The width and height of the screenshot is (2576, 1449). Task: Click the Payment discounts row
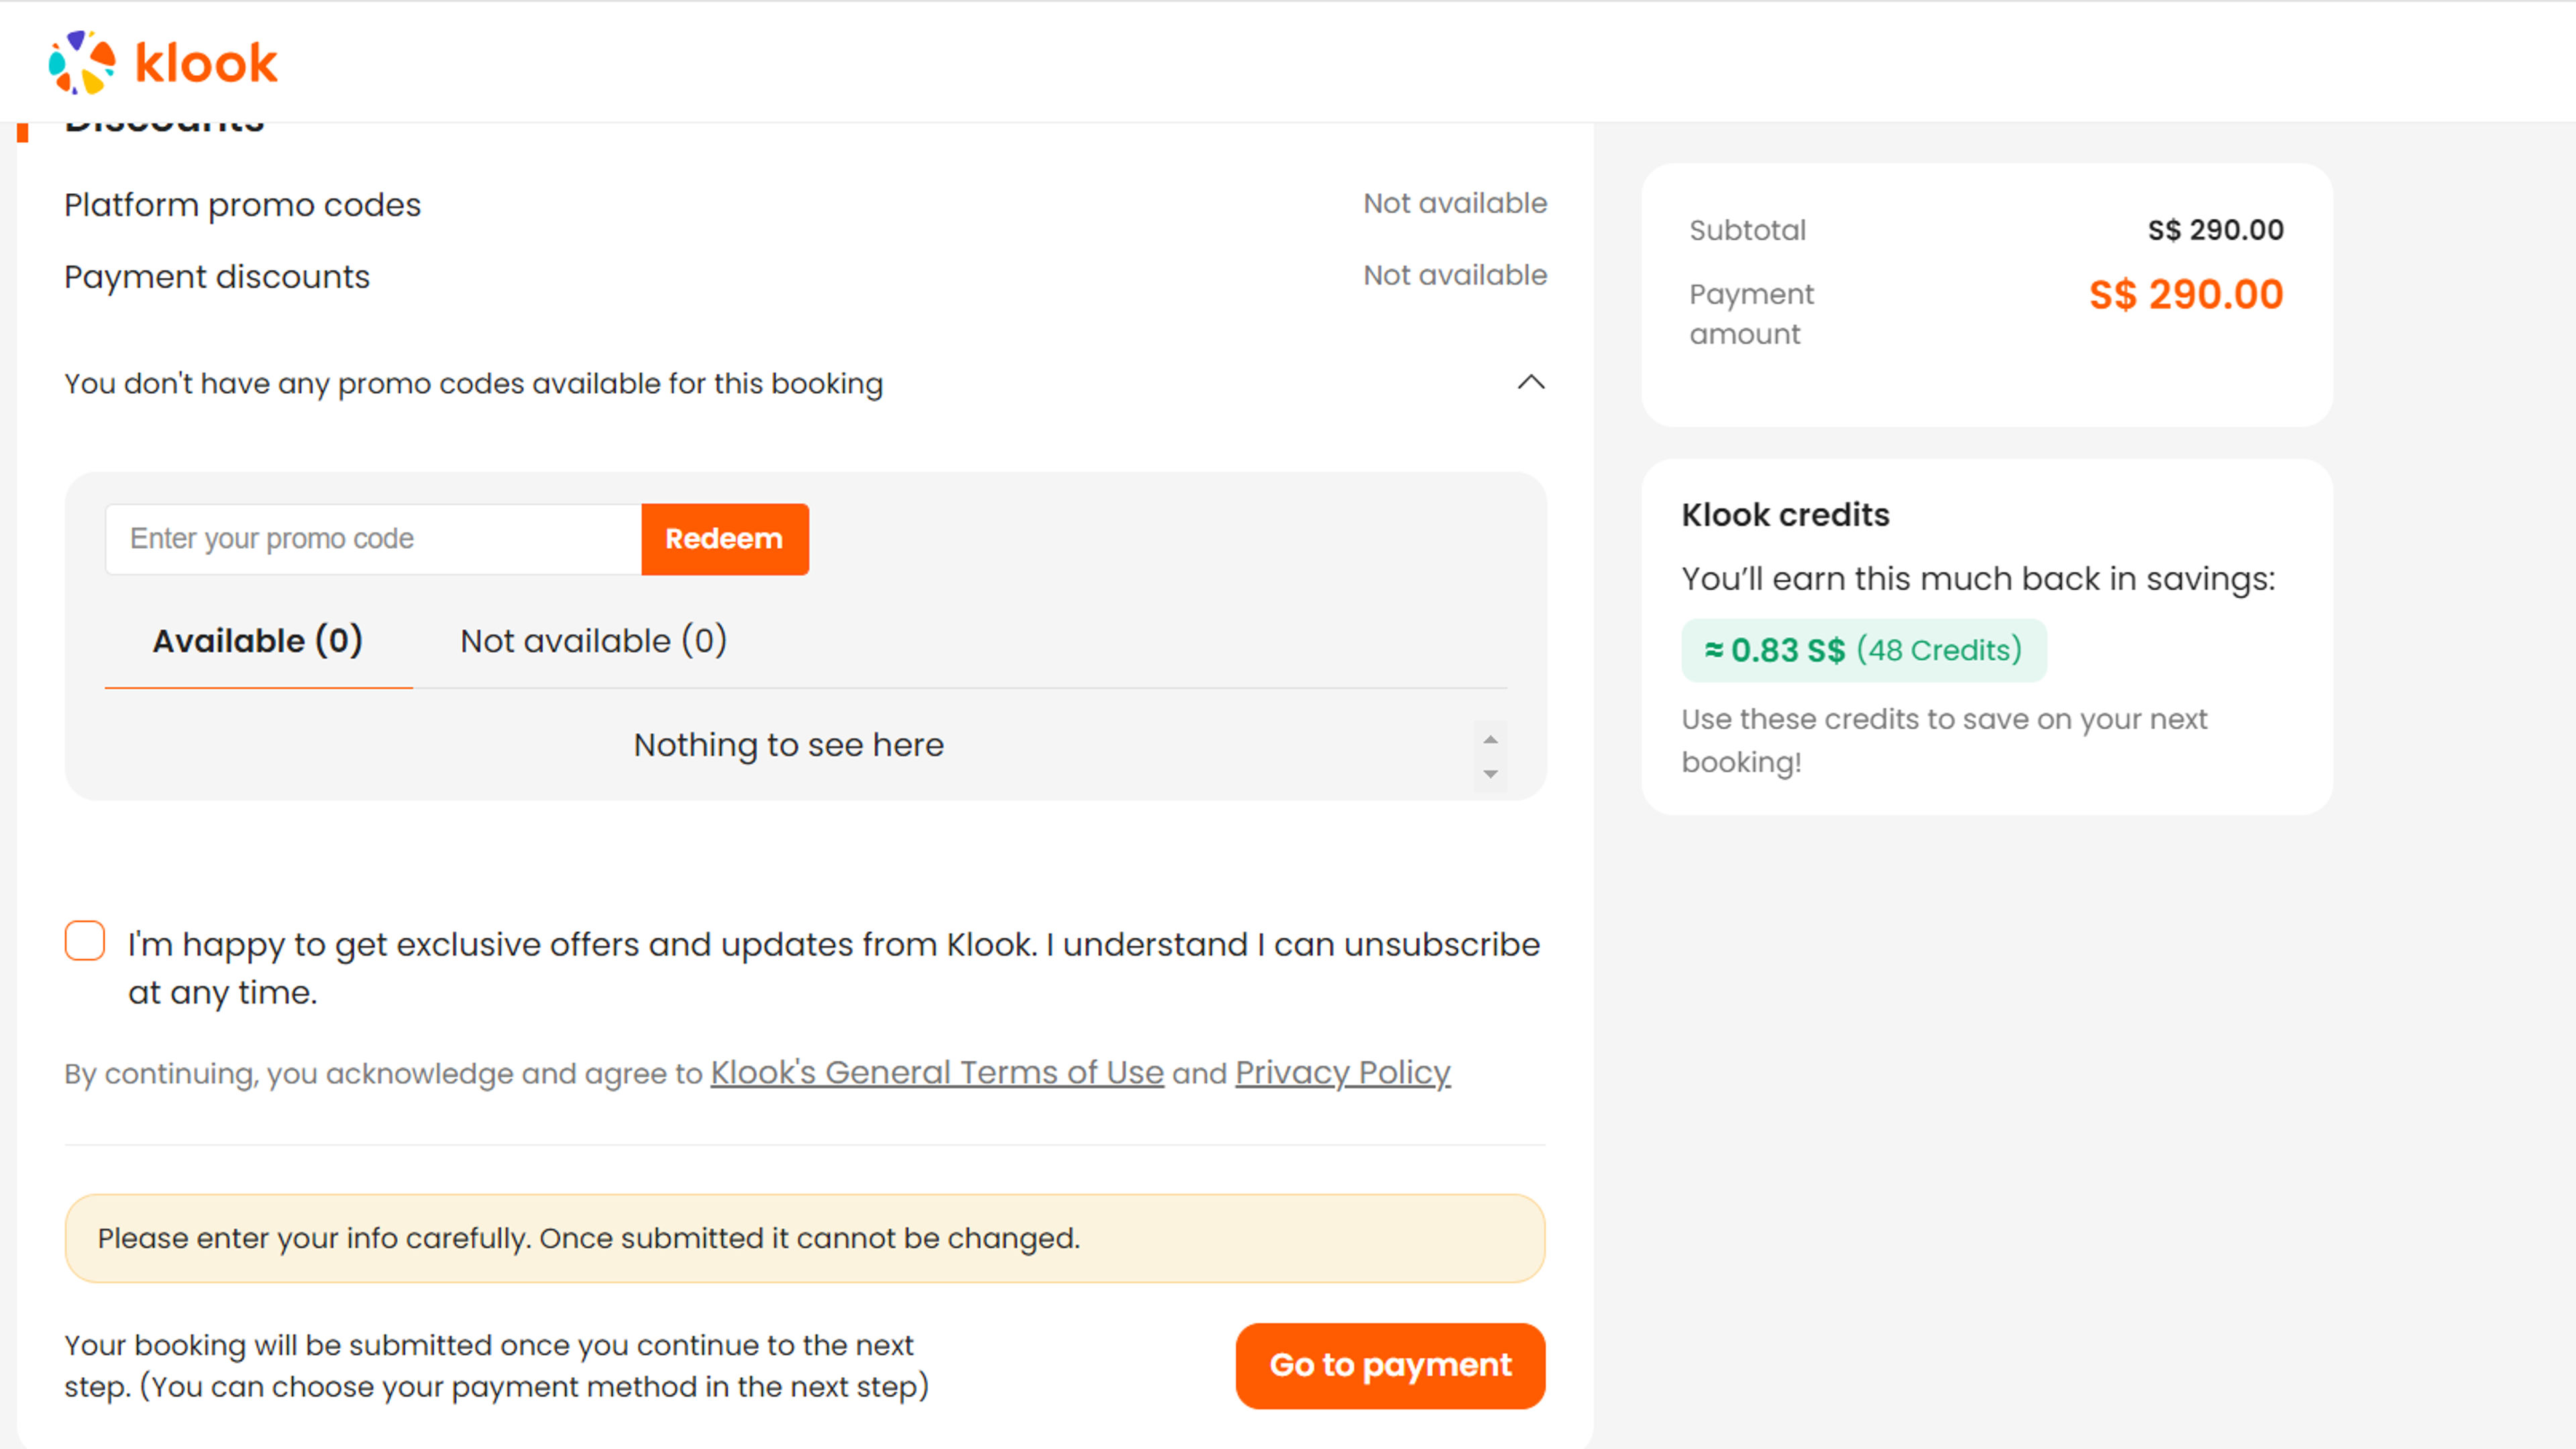coord(217,277)
